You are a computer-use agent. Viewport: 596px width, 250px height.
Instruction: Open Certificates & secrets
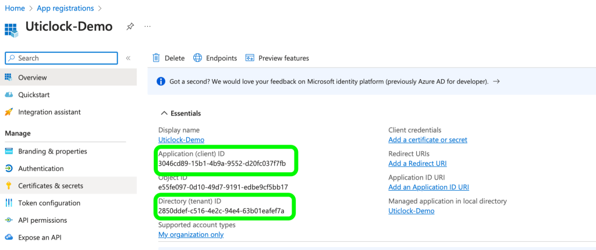point(69,186)
